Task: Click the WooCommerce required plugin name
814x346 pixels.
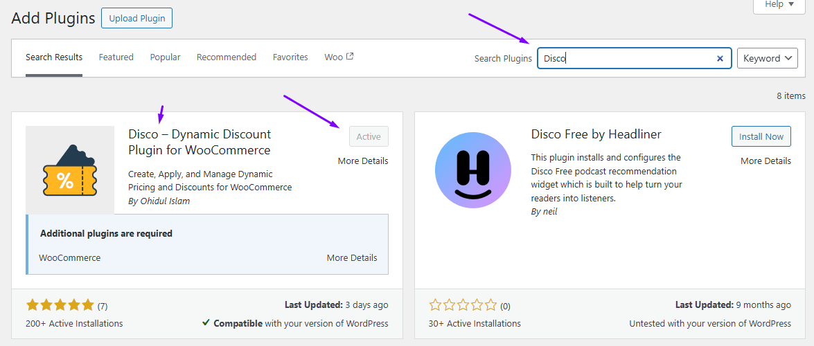Action: coord(69,258)
